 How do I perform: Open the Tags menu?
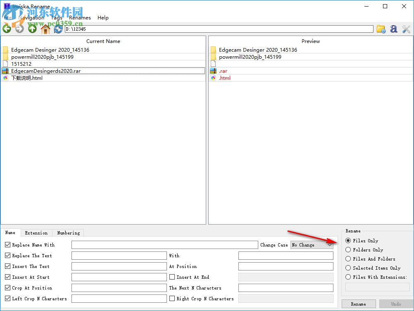pos(56,18)
